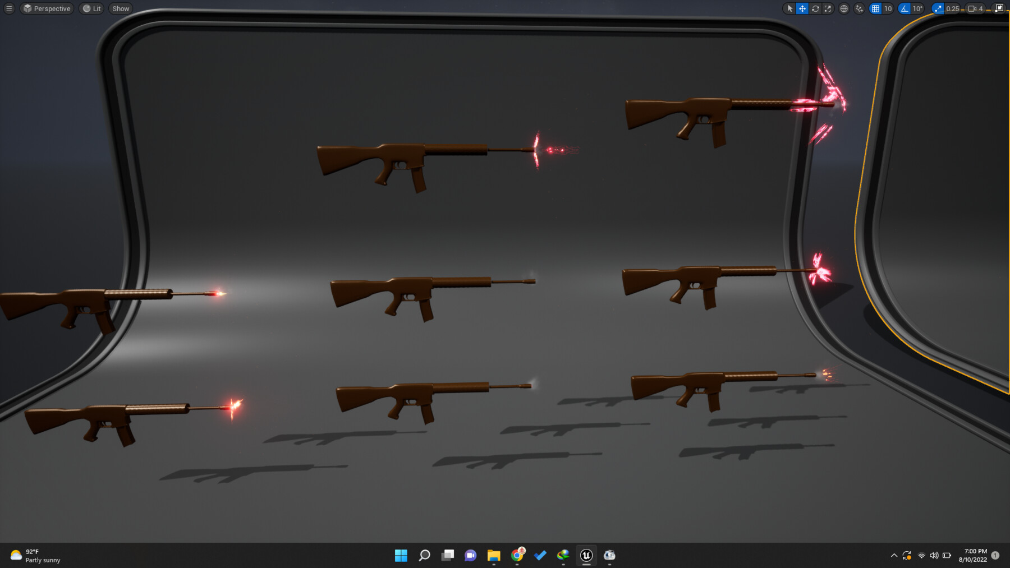Click the grid snap size value 10
The height and width of the screenshot is (568, 1010).
click(x=887, y=8)
